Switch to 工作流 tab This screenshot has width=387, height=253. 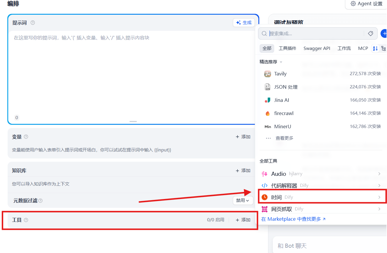[x=344, y=48]
